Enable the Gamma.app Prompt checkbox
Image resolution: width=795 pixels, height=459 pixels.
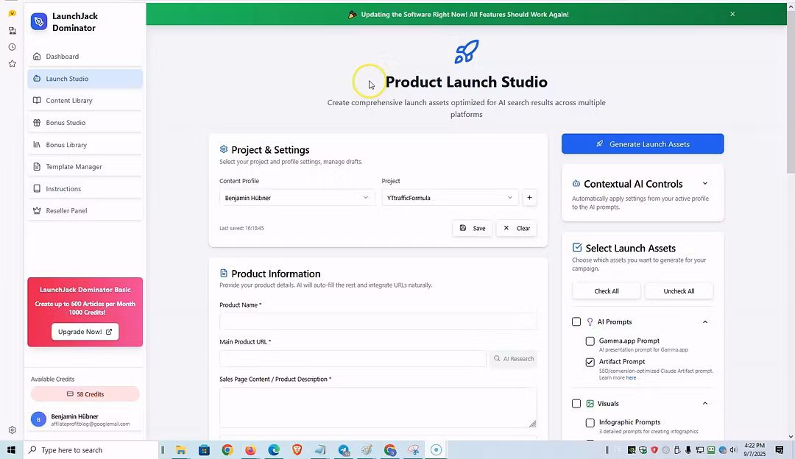(x=590, y=341)
